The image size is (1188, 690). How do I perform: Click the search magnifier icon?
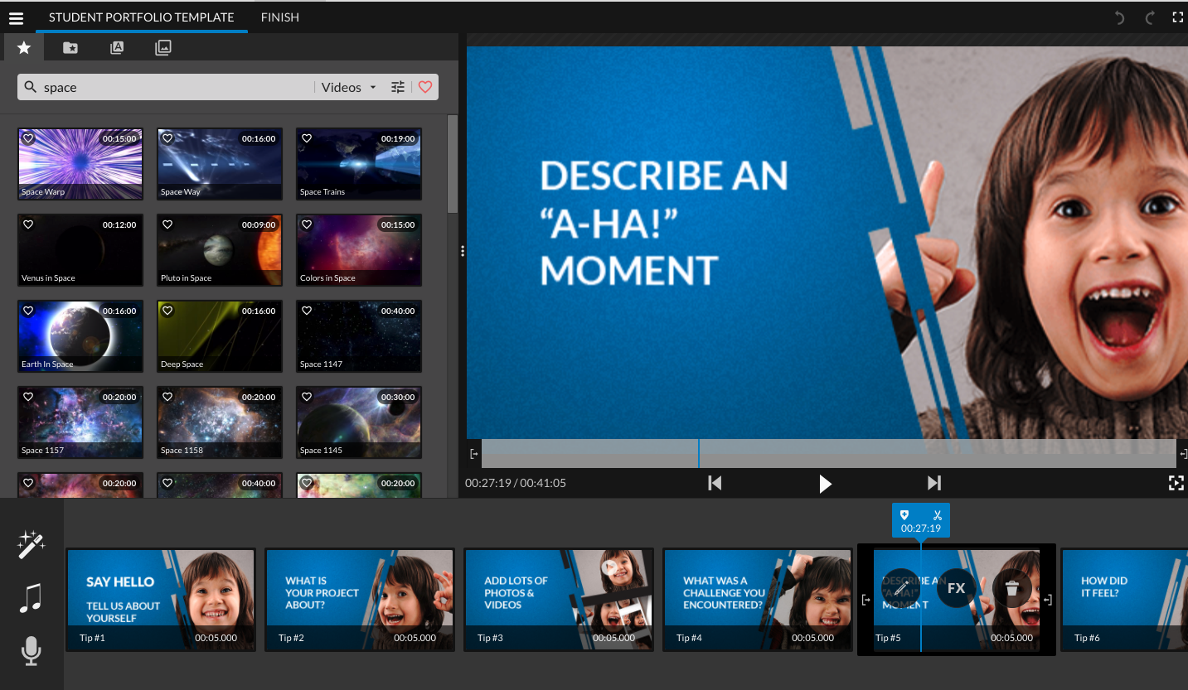pos(31,87)
